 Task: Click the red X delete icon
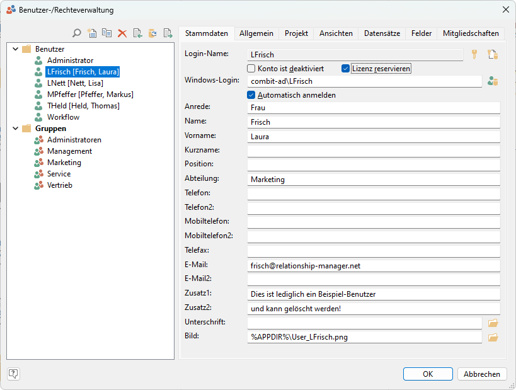[122, 33]
